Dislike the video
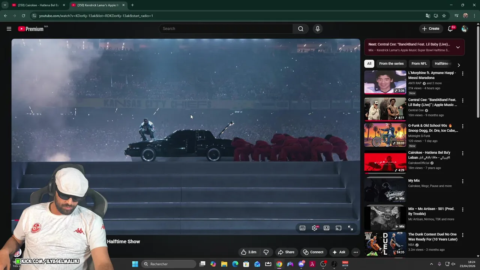 click(266, 252)
